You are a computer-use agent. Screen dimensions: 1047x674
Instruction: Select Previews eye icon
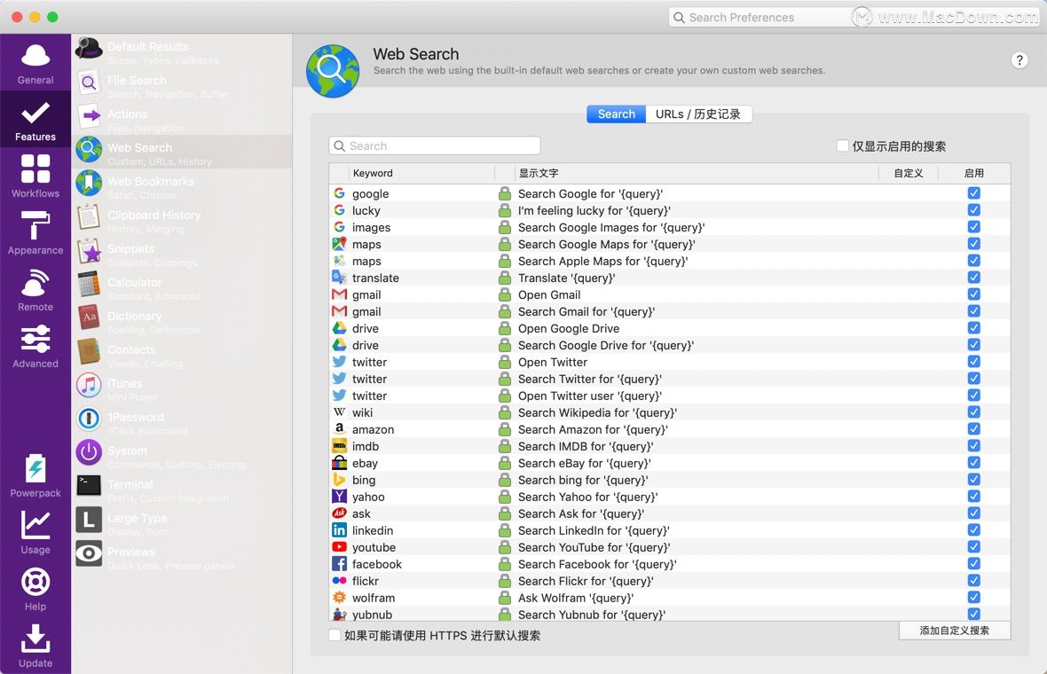coord(89,553)
